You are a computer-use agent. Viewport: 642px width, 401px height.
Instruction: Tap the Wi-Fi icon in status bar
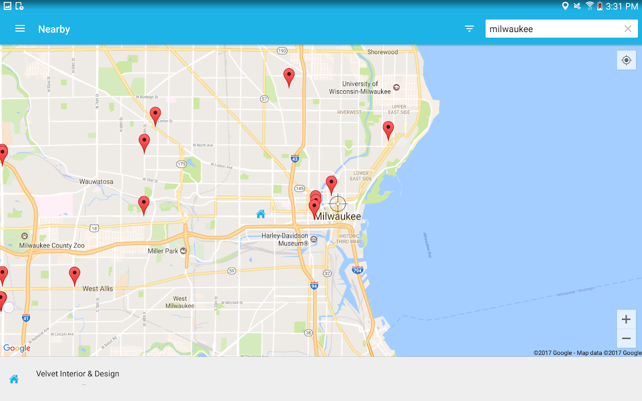(589, 6)
